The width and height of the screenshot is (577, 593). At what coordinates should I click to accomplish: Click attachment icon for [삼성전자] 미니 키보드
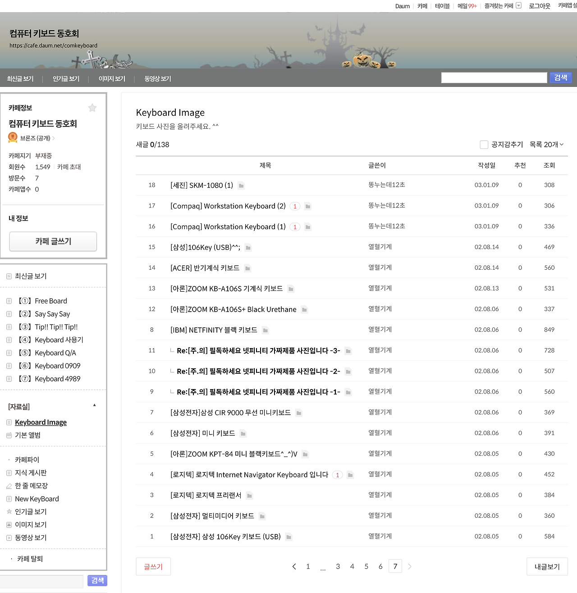pyautogui.click(x=243, y=434)
